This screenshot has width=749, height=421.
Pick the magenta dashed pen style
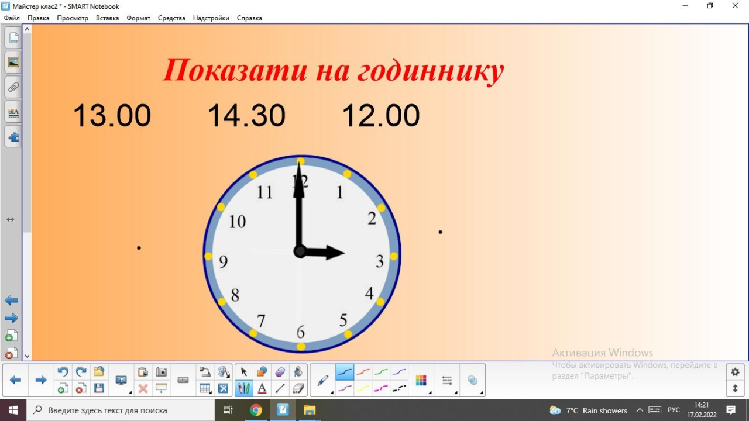[x=381, y=388]
